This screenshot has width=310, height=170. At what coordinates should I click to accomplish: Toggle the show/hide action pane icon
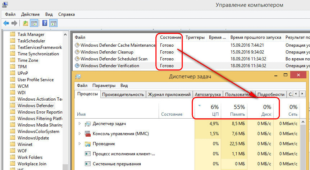[x=53, y=23]
